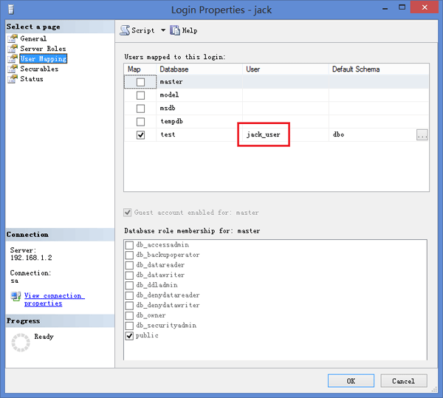Screen dimensions: 443x398
Task: Uncheck the Map box for test
Action: point(140,135)
